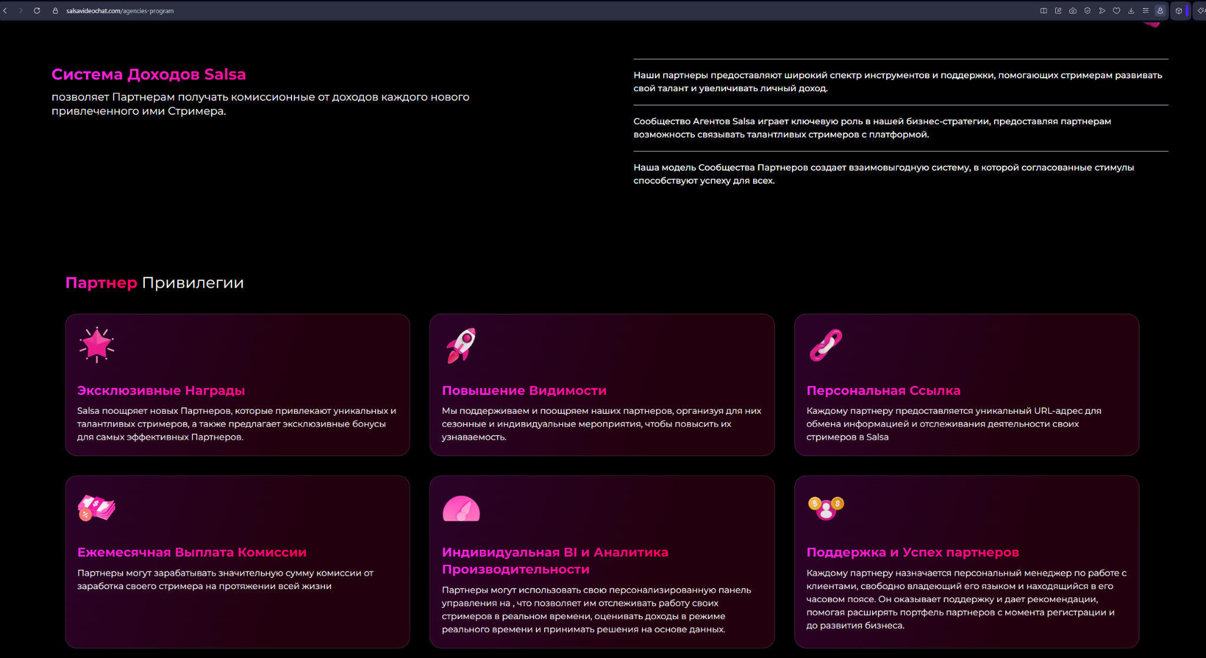Select the 'Поддержка и Успех партнеров' title
Viewport: 1206px width, 658px height.
[913, 553]
